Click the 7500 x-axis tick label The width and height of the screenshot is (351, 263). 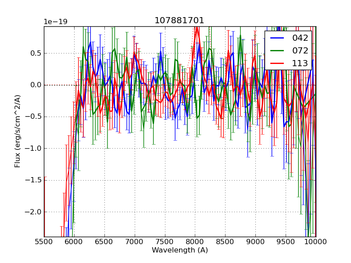click(x=165, y=242)
